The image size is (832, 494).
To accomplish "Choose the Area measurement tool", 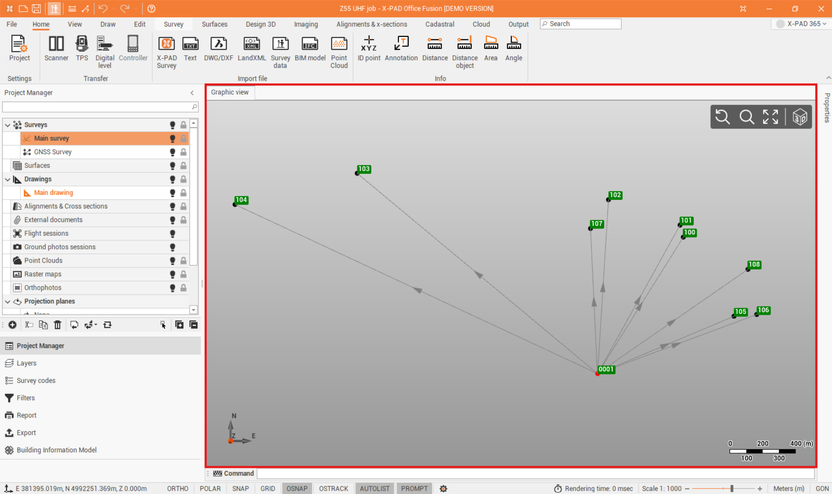I will pos(491,48).
